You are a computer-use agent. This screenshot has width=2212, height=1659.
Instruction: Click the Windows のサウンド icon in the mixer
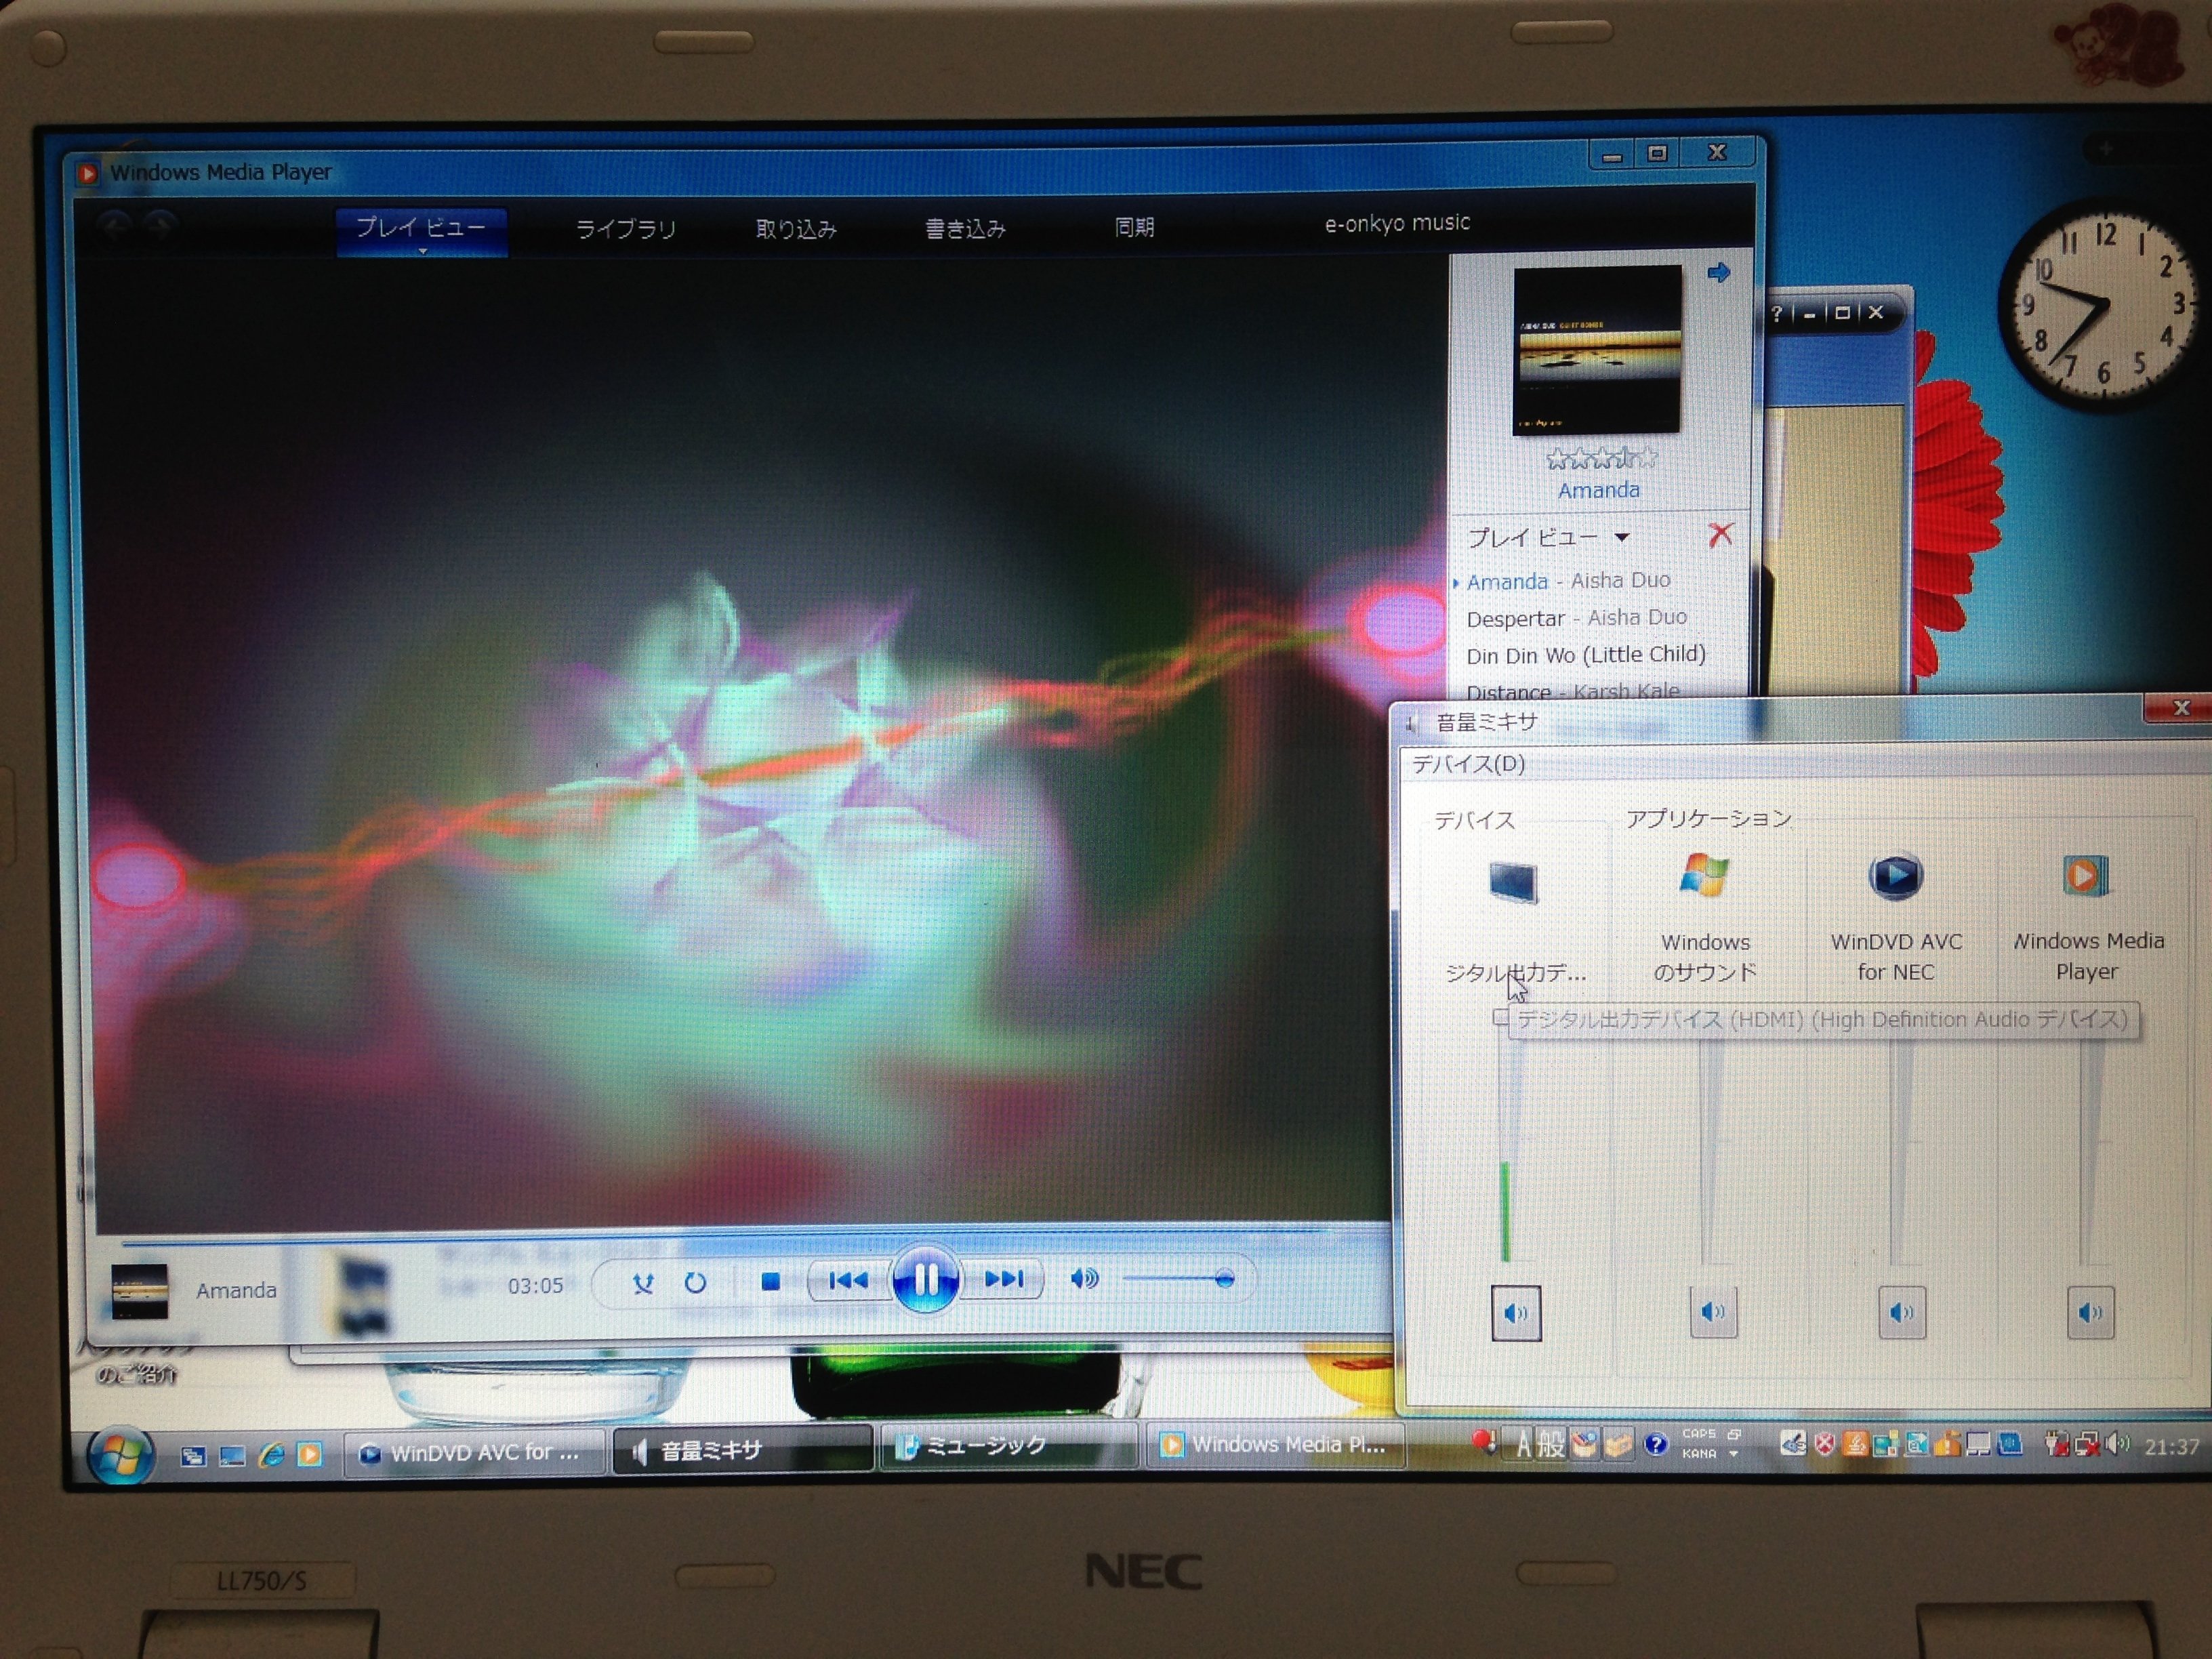pos(1704,877)
